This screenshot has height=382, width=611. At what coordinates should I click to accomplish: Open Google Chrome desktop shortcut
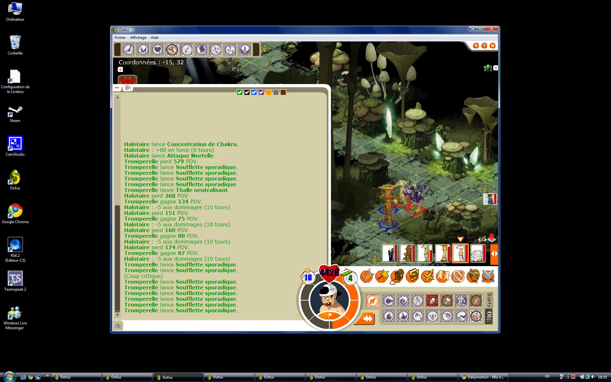coord(15,214)
